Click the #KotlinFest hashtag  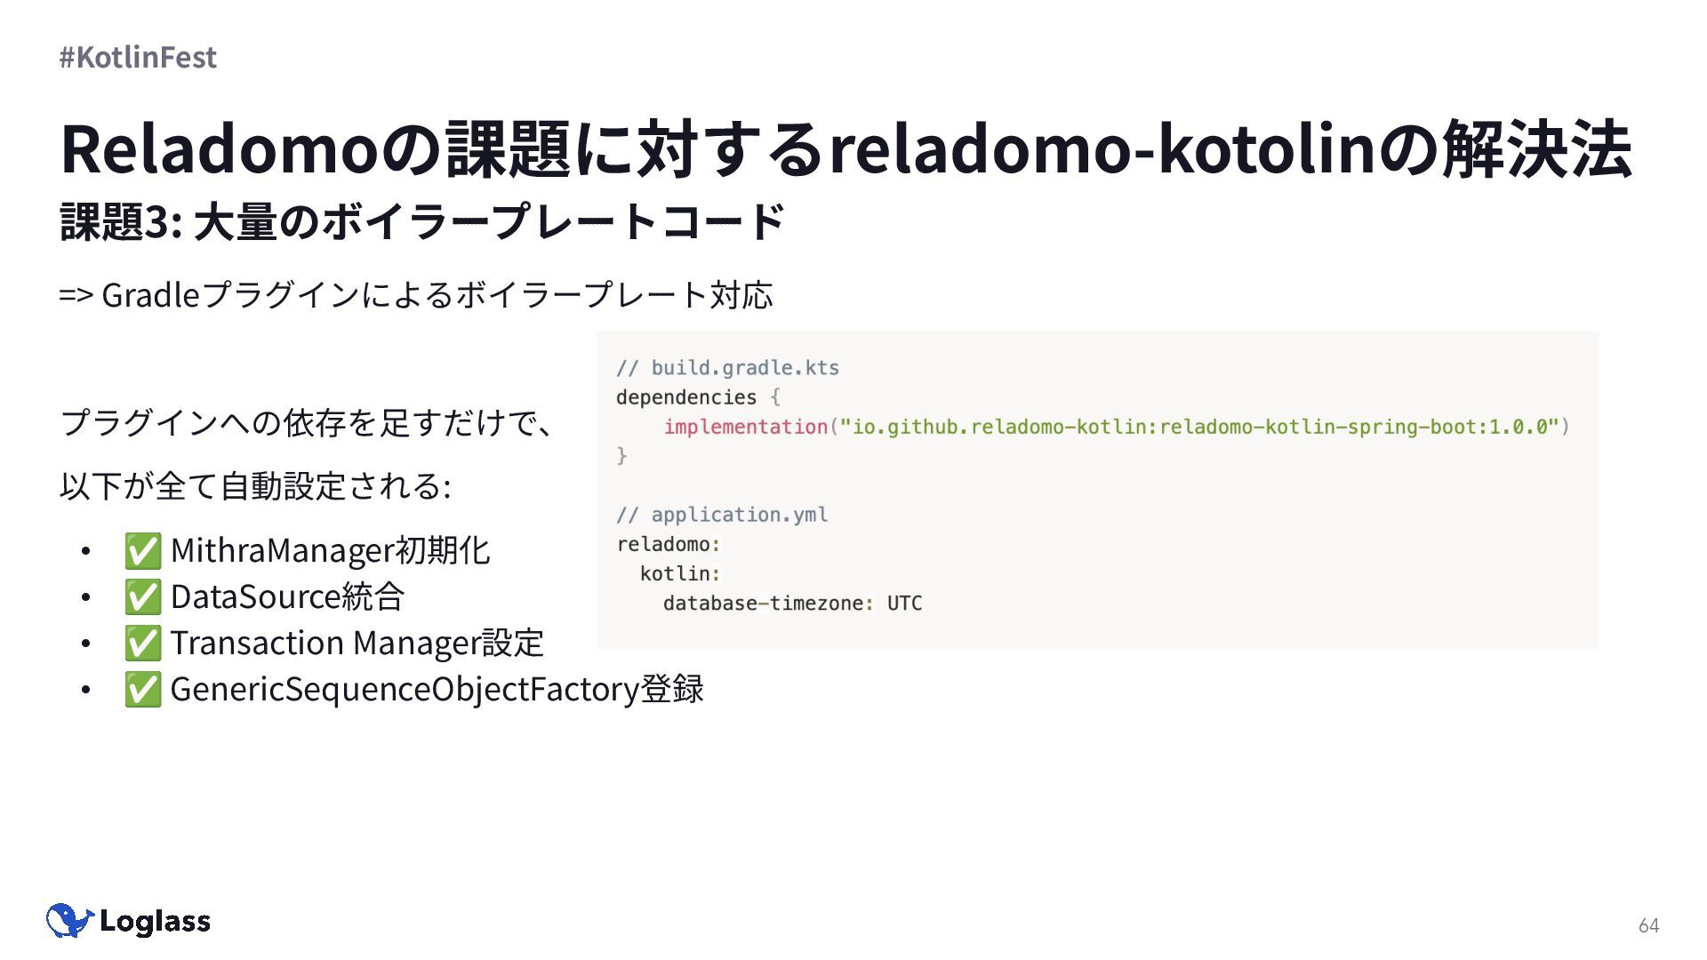(x=138, y=57)
